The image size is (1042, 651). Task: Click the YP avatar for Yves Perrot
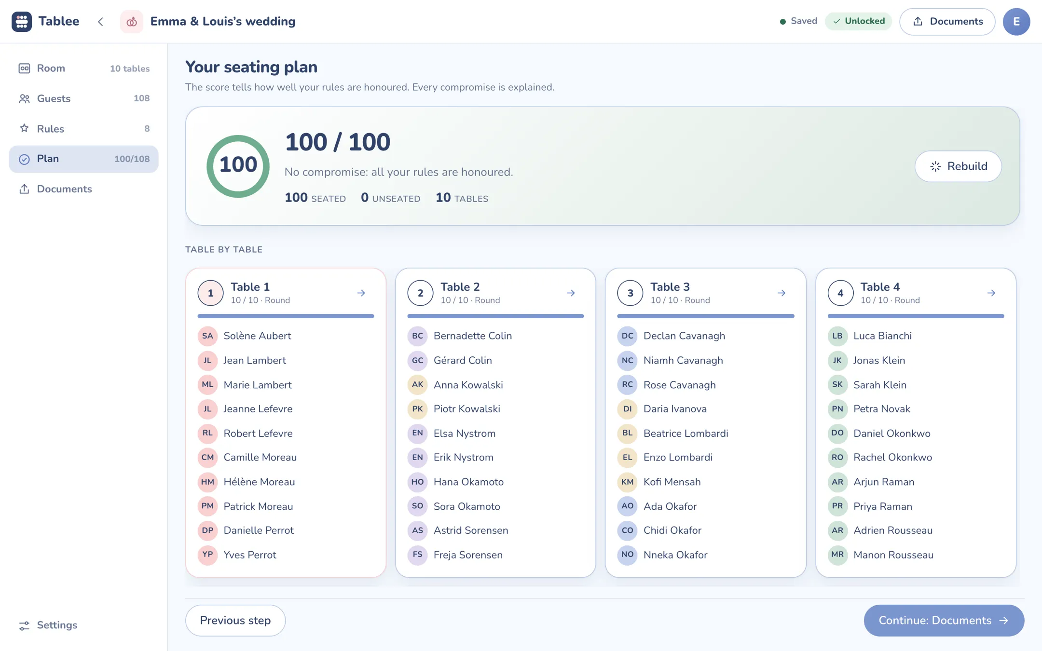point(207,555)
